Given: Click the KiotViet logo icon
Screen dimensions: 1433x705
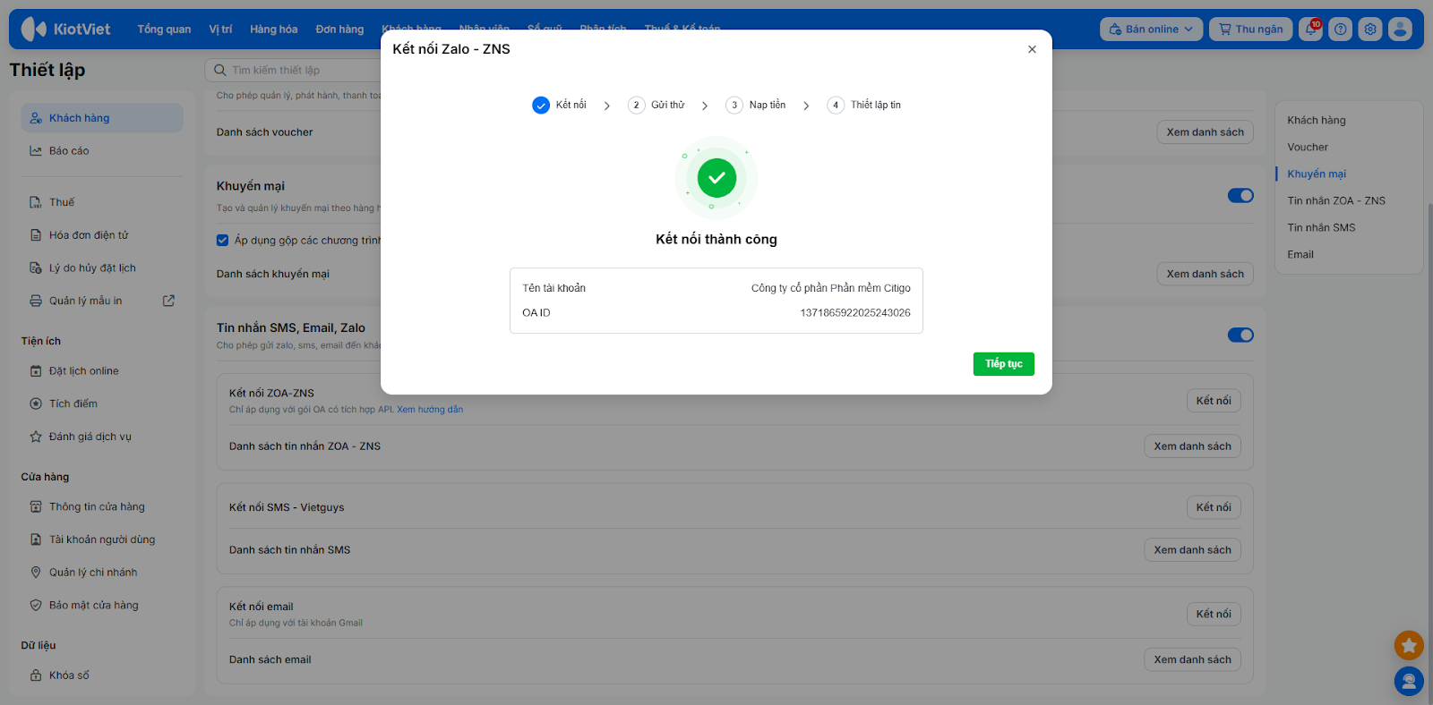Looking at the screenshot, I should tap(34, 29).
